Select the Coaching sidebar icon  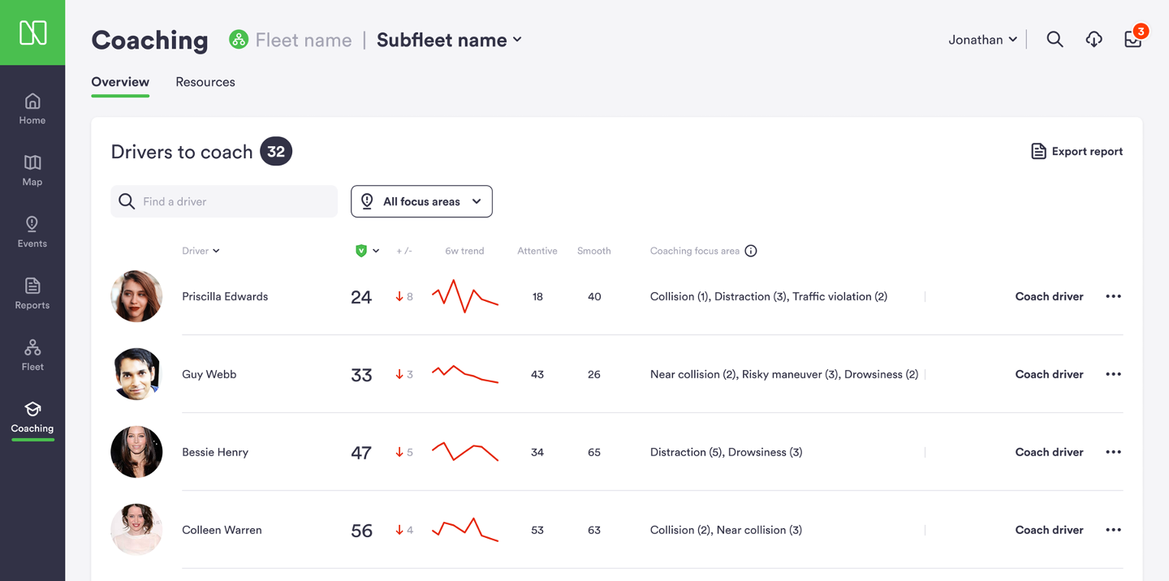(32, 416)
